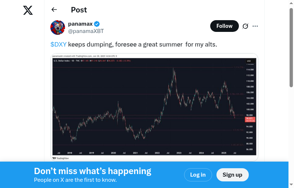The height and width of the screenshot is (188, 294).
Task: Click the red 96.872 price tag
Action: pos(250,119)
